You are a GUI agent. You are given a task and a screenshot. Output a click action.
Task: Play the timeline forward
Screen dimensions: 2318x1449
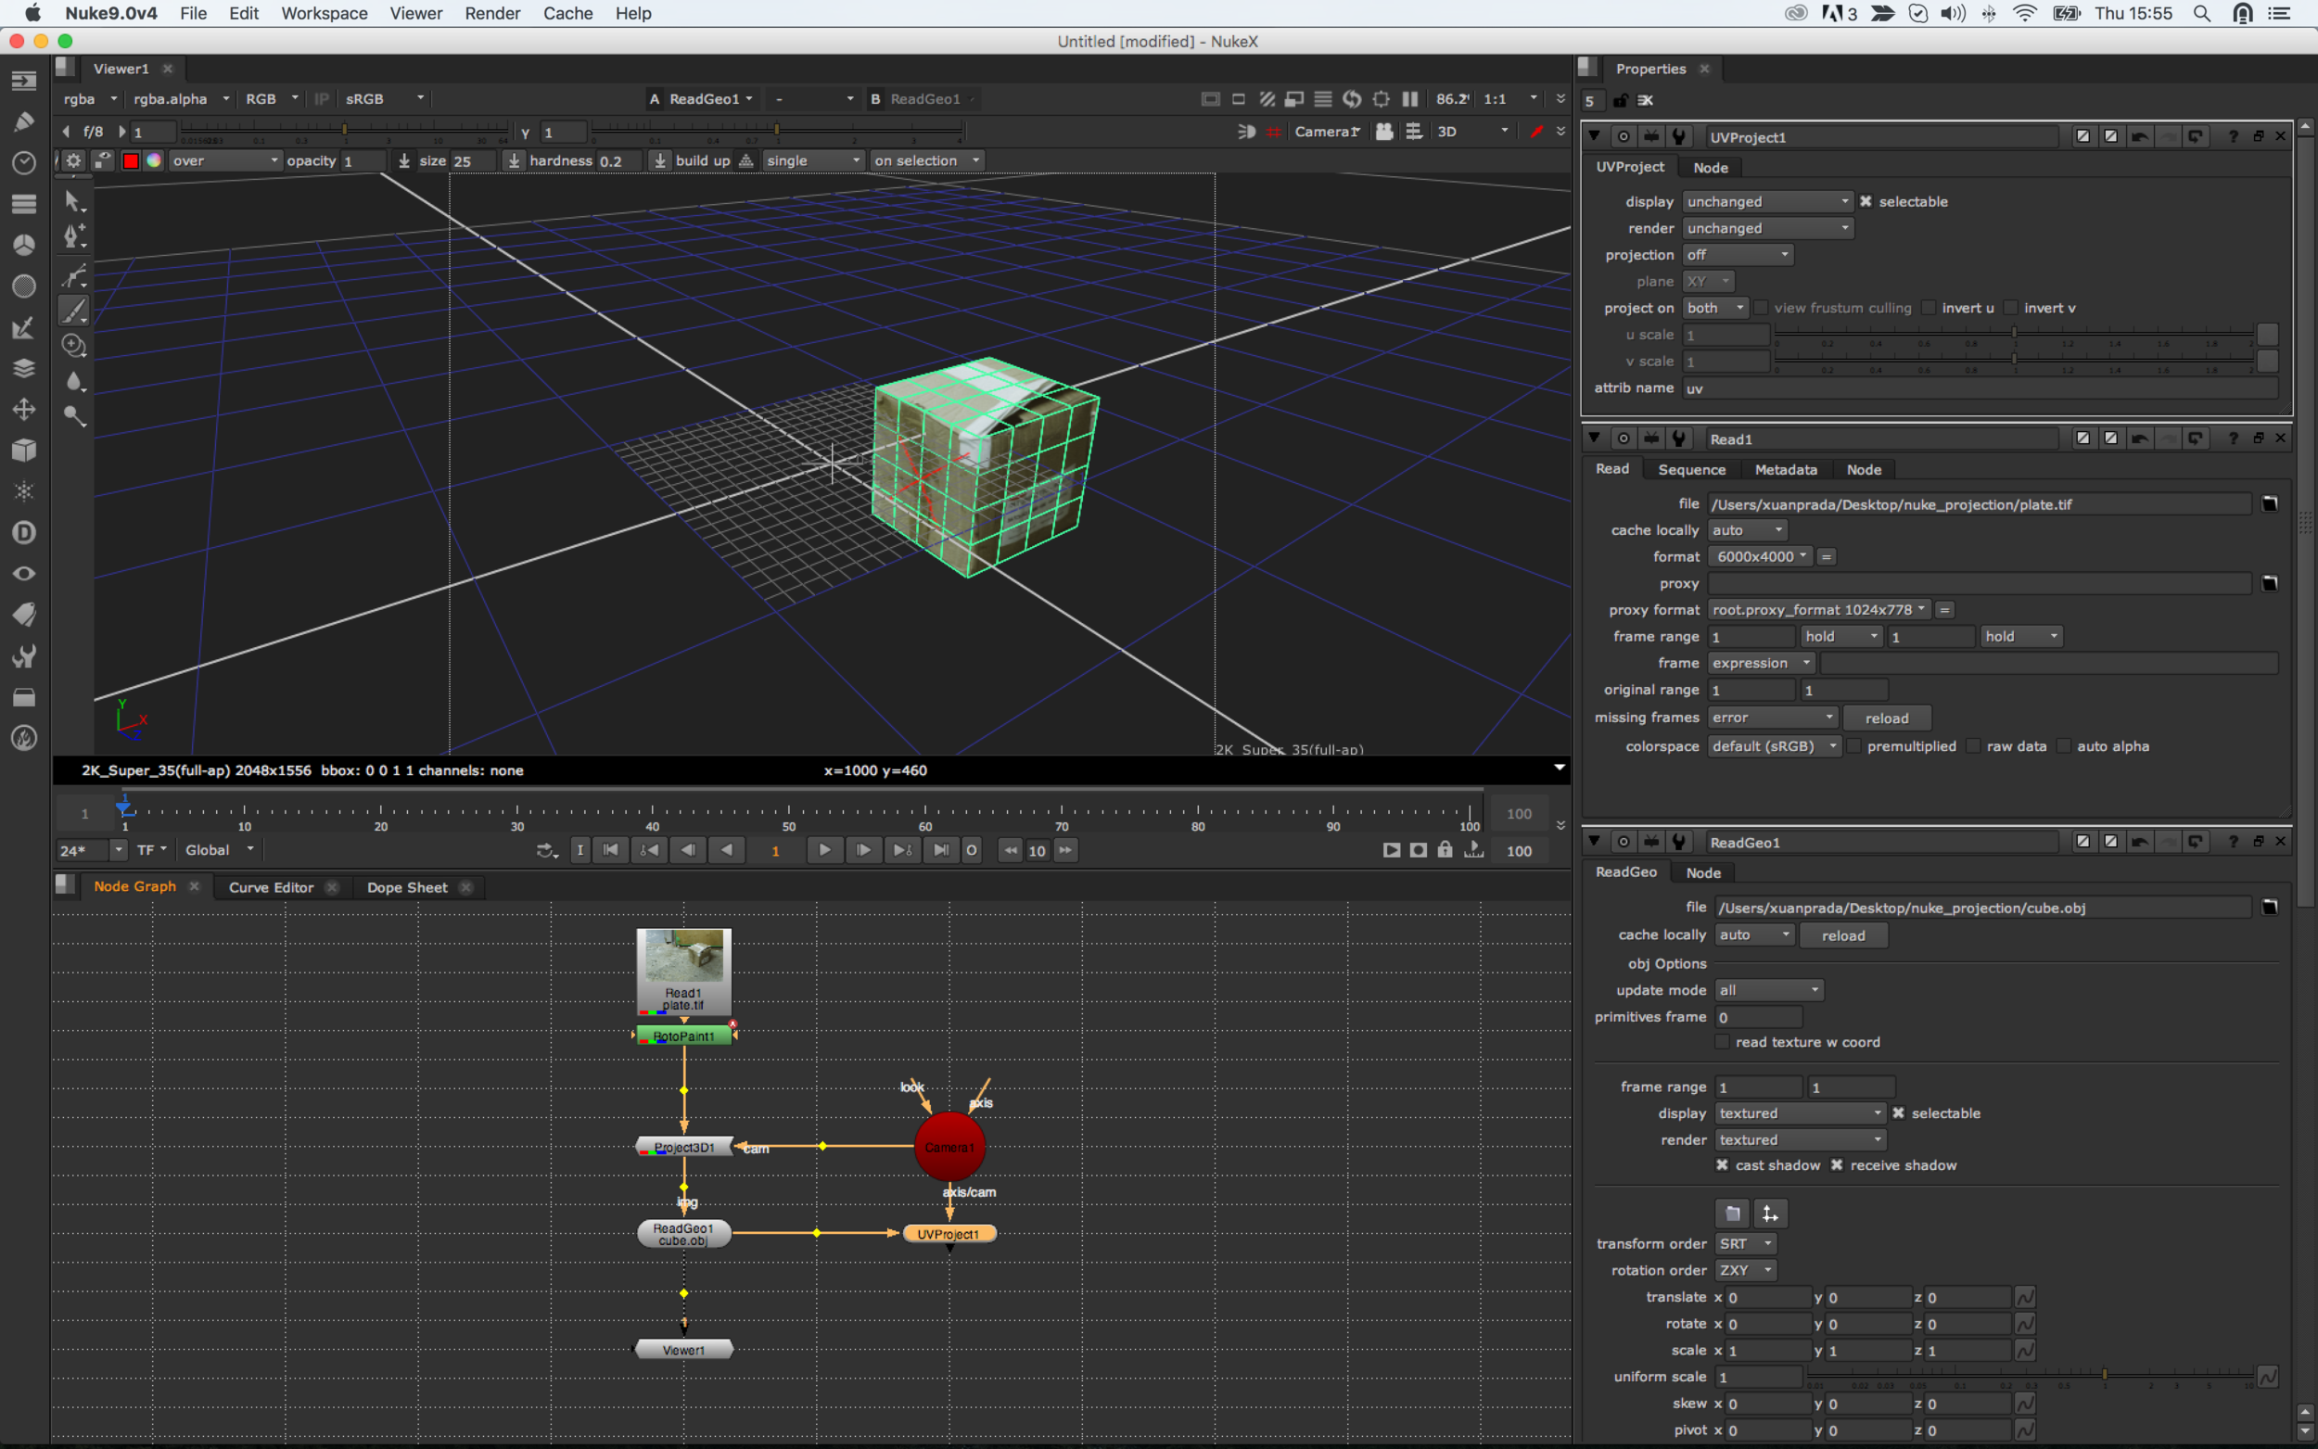tap(824, 850)
